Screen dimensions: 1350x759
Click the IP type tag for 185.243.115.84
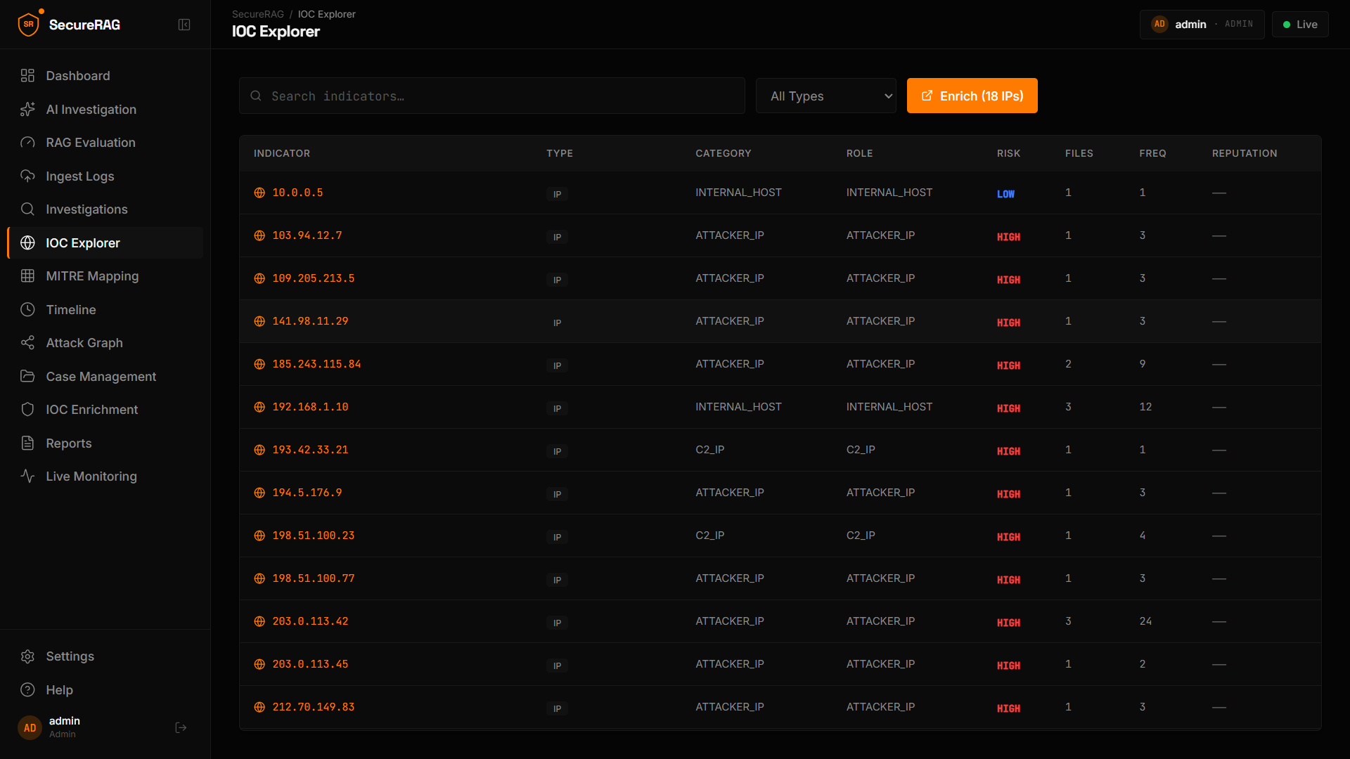click(x=557, y=365)
